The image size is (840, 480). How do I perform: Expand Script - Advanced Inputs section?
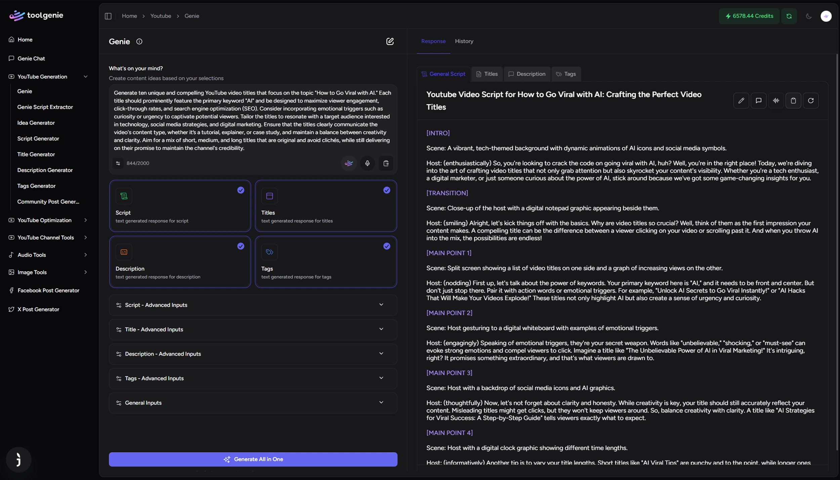[x=253, y=305]
